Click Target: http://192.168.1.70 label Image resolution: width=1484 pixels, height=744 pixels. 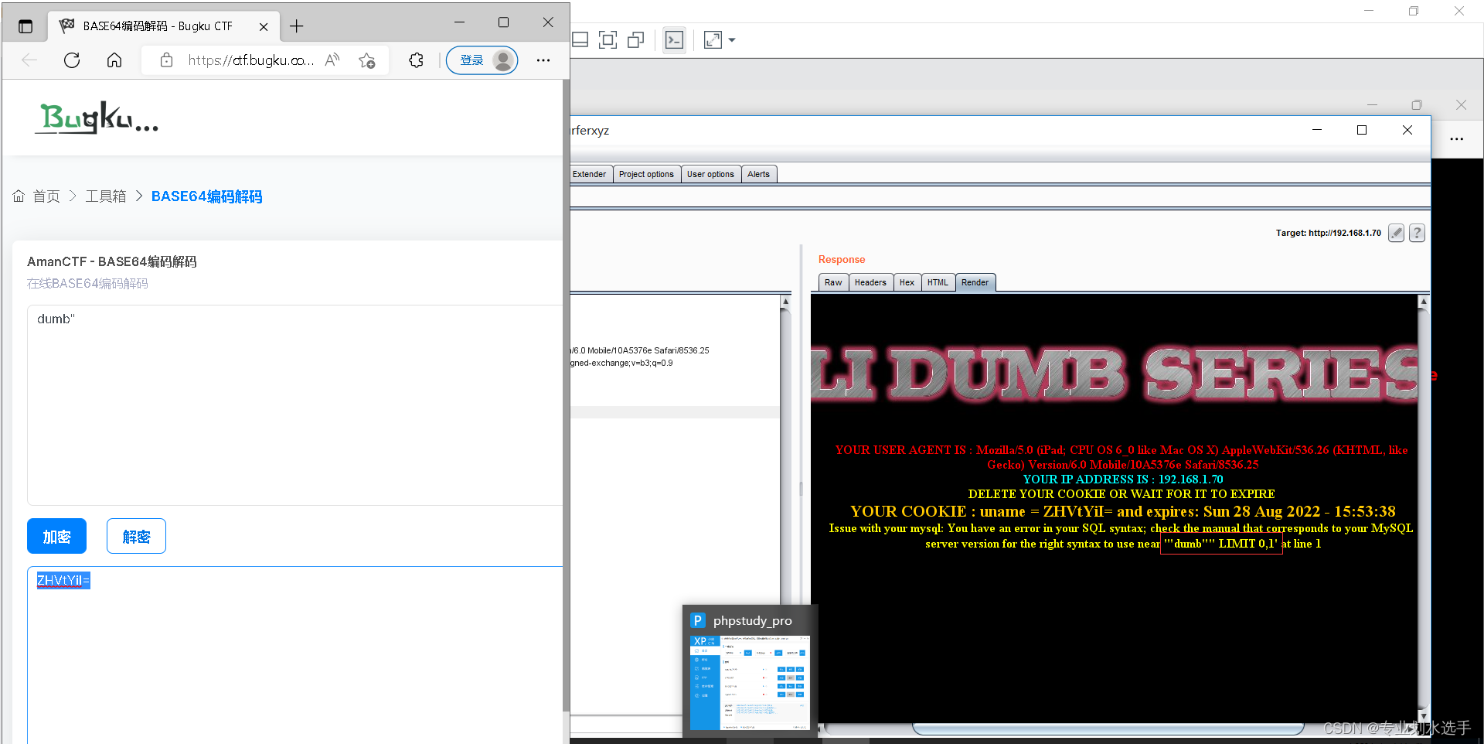point(1328,233)
